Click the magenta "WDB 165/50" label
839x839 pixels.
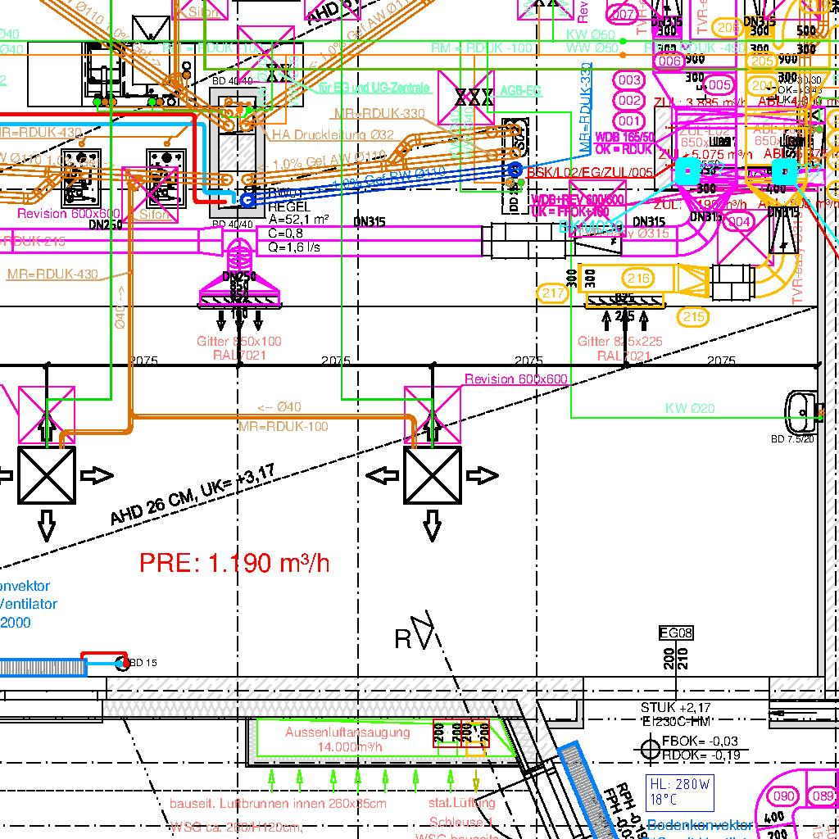tap(624, 138)
